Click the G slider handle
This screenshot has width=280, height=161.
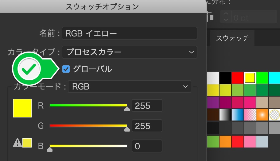click(x=127, y=129)
